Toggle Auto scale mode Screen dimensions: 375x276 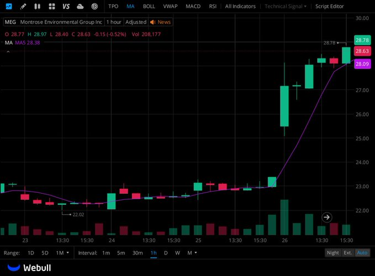point(362,253)
